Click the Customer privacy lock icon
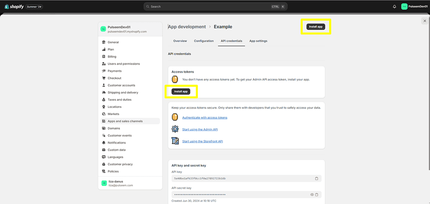The image size is (430, 204). click(x=104, y=164)
